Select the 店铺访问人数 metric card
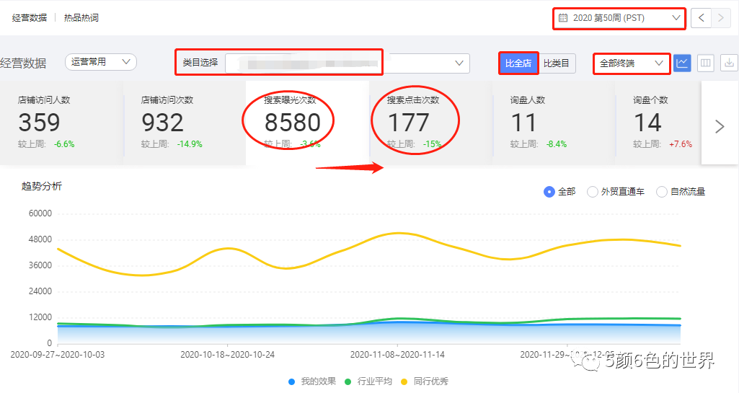 61,123
